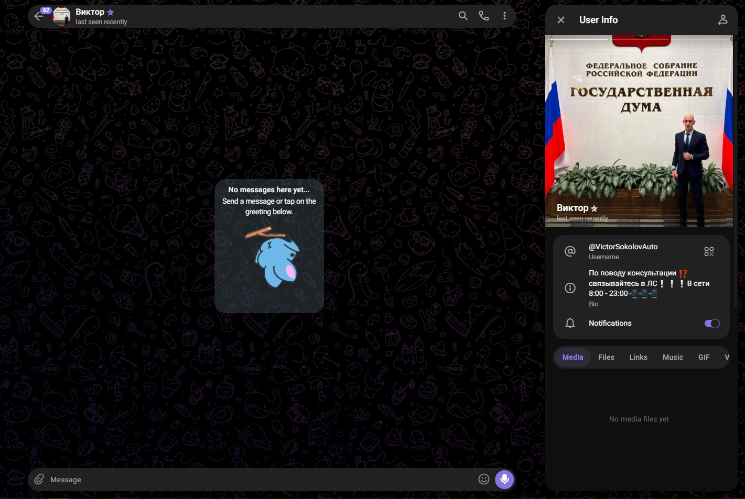The width and height of the screenshot is (745, 499).
Task: Toggle the Notifications switch off
Action: pyautogui.click(x=712, y=324)
